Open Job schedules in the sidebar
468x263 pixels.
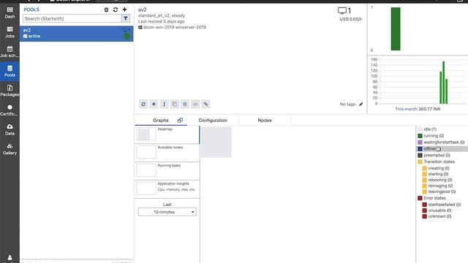[10, 52]
